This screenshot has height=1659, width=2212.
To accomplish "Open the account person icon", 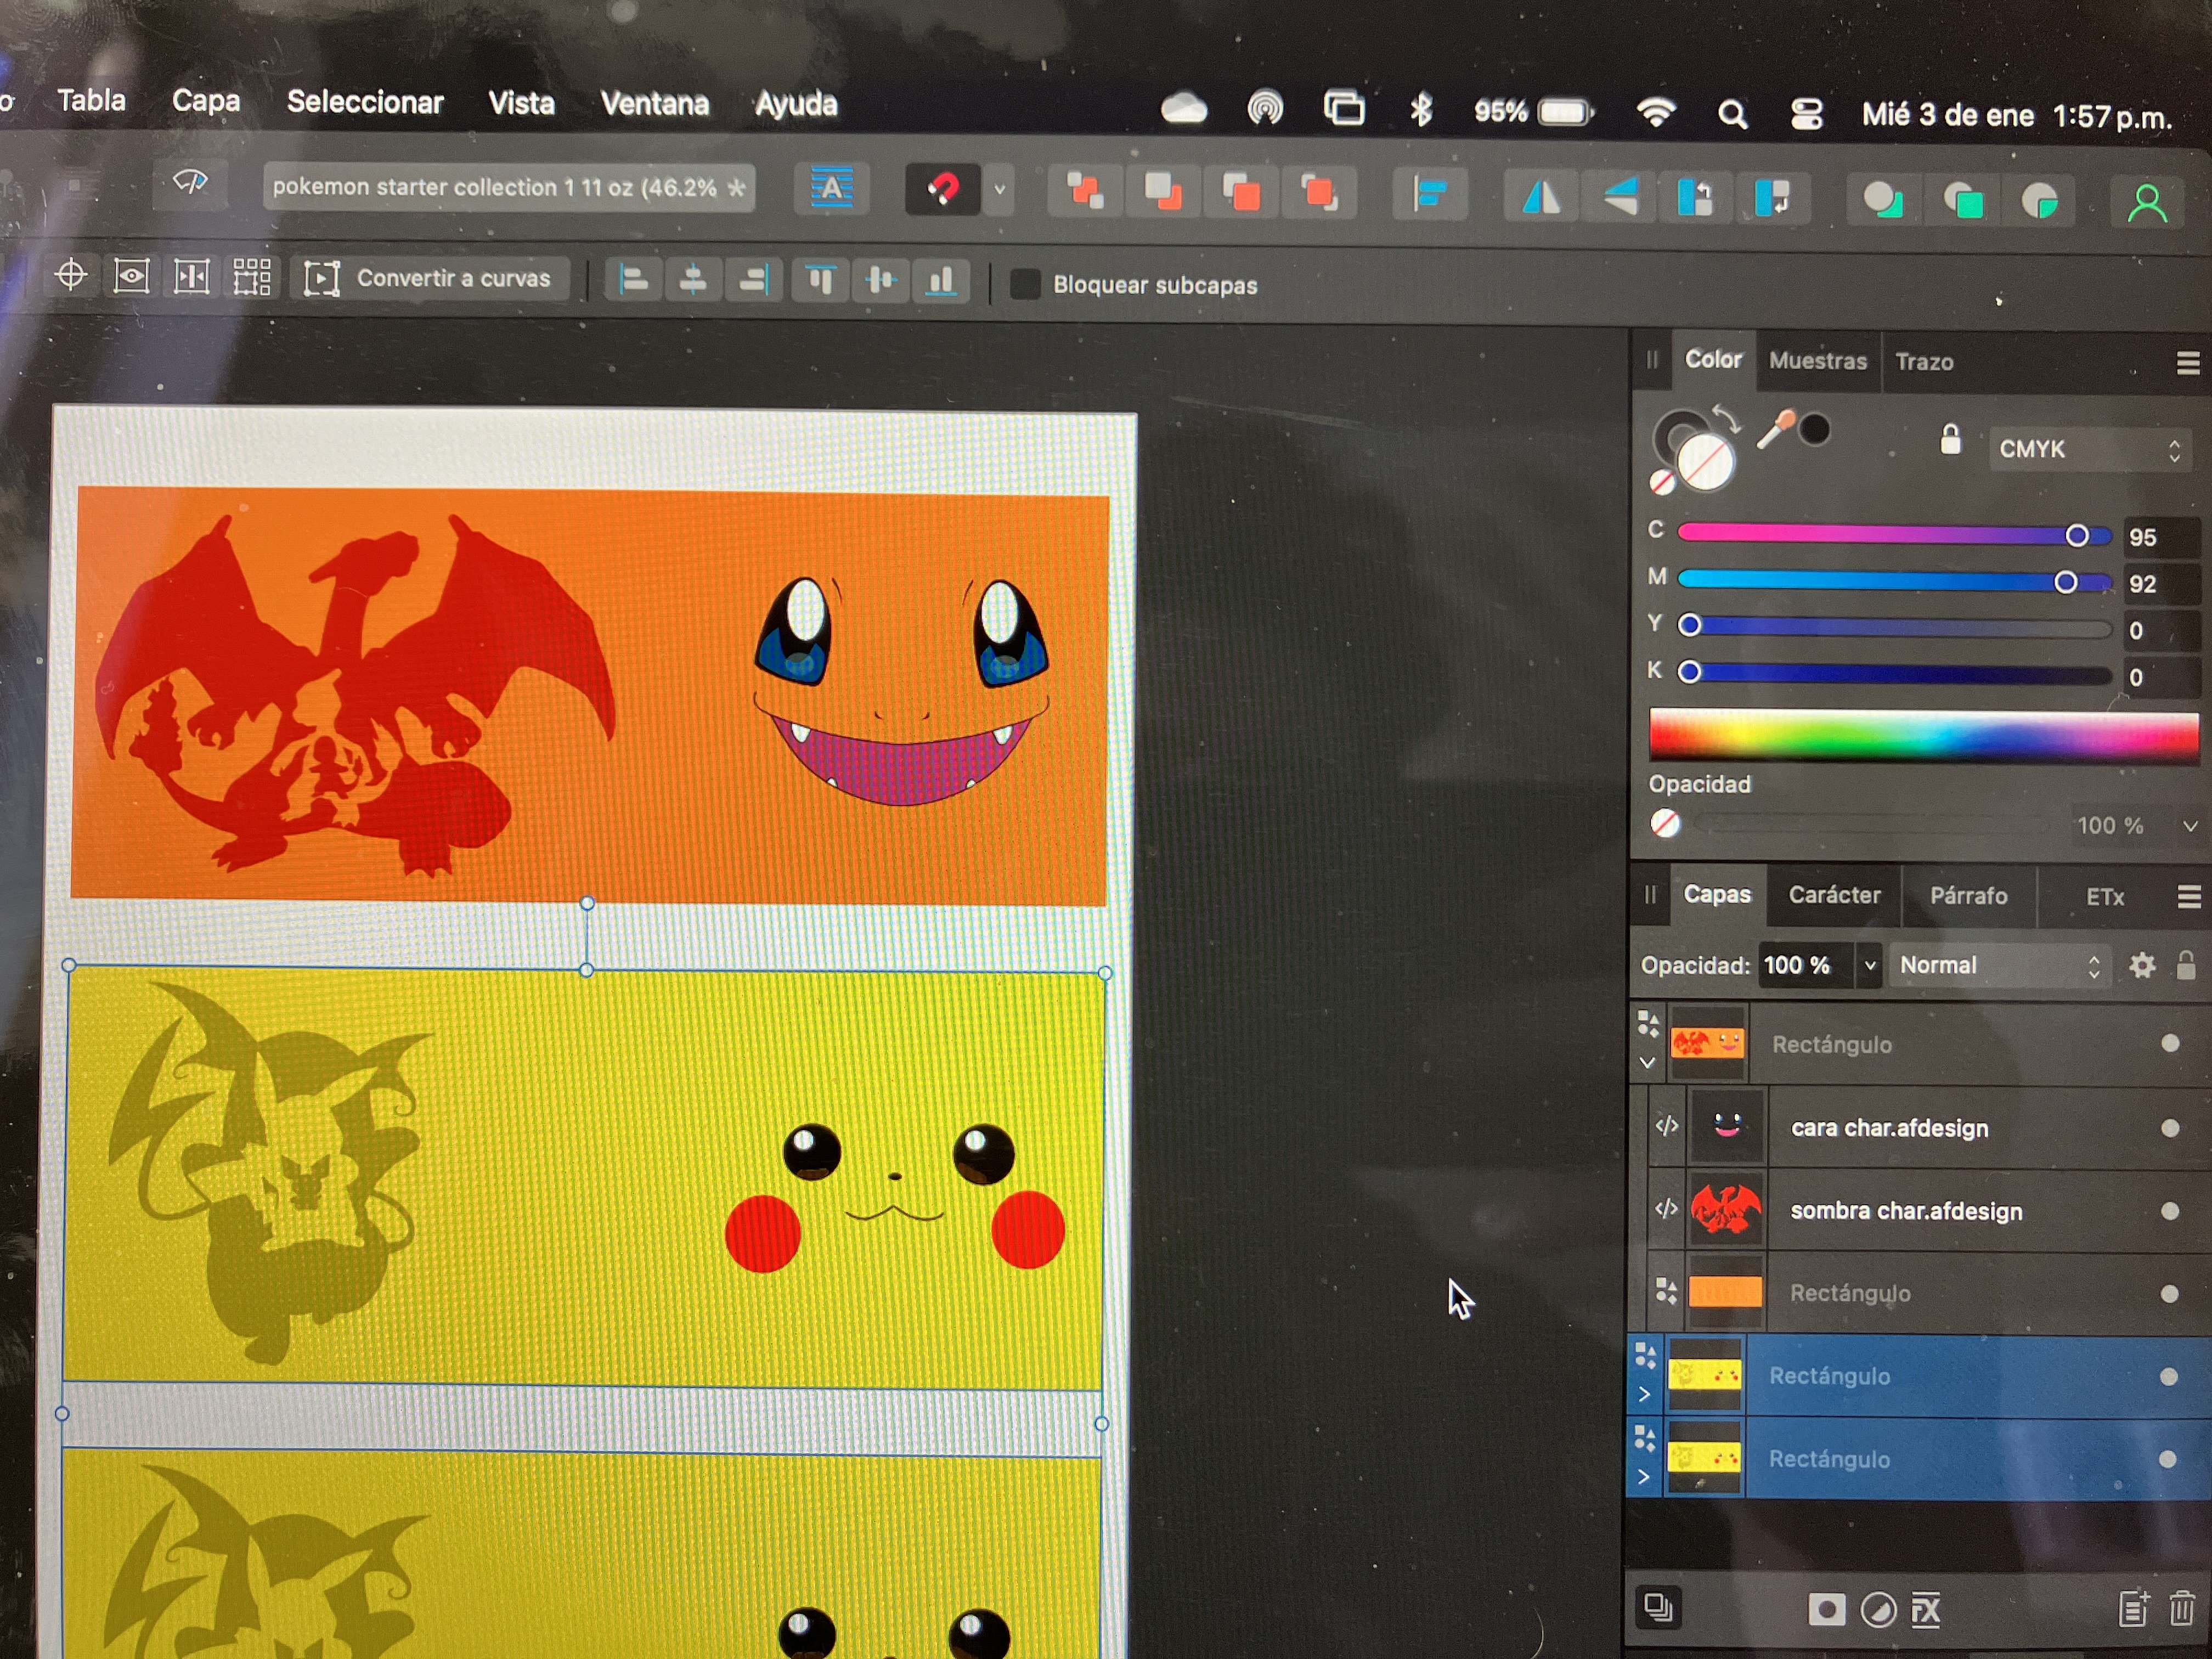I will pyautogui.click(x=2146, y=204).
